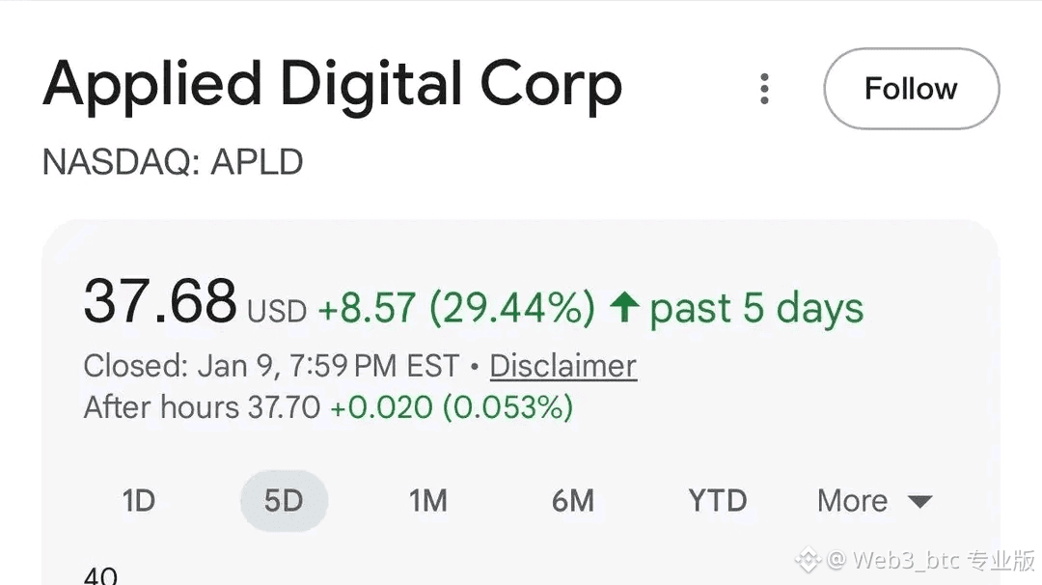Choose the 6M time range

coord(573,501)
